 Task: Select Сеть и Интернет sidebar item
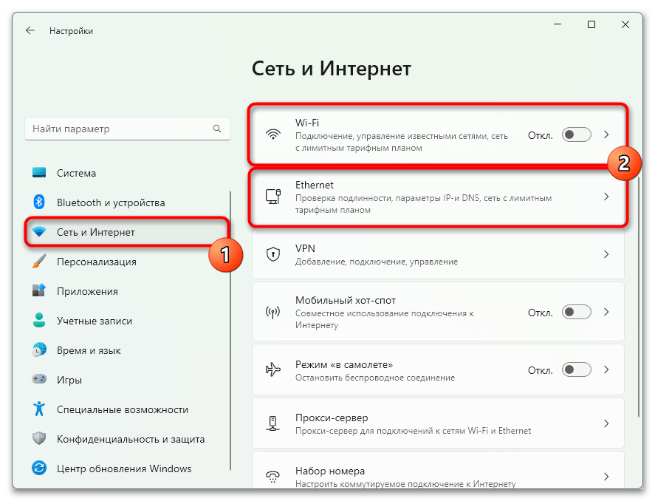point(126,232)
